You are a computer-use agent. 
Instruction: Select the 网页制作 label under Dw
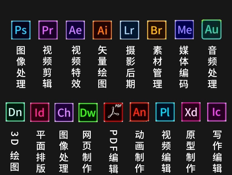pos(87,152)
